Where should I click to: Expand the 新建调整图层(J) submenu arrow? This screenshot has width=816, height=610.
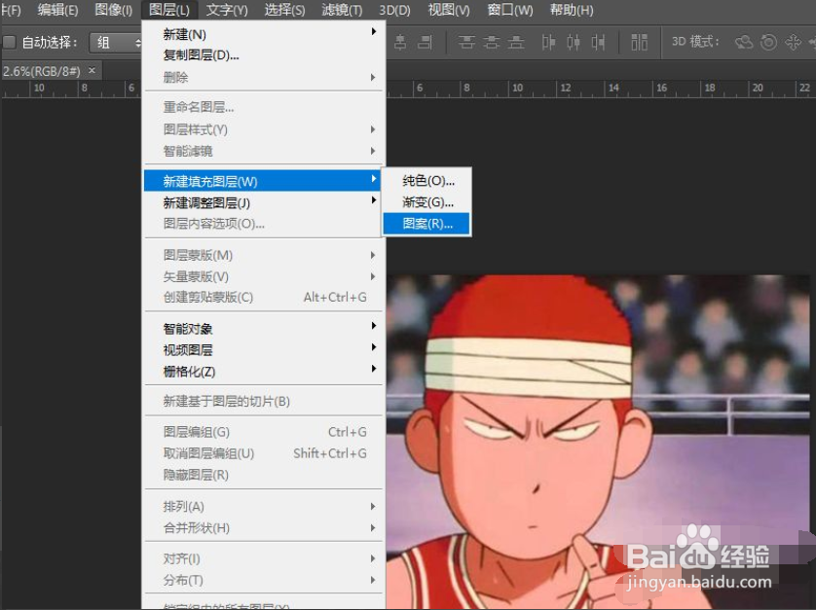(x=374, y=200)
